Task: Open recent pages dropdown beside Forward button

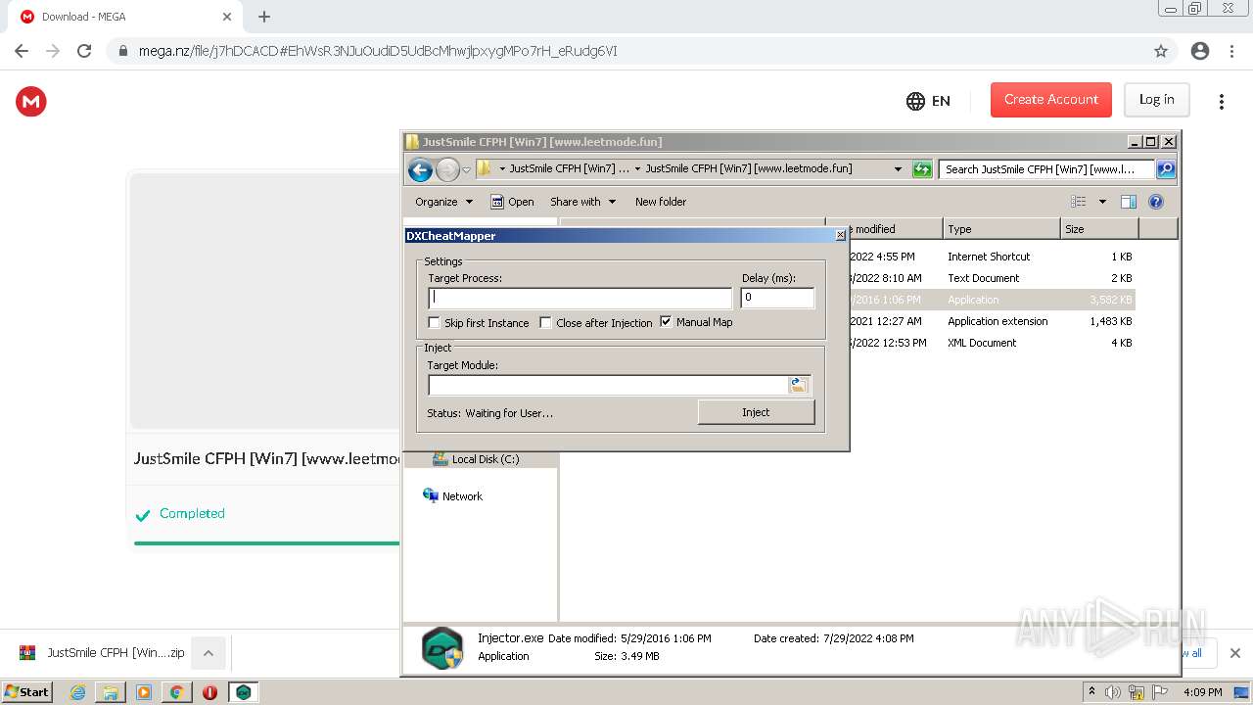Action: [x=466, y=169]
